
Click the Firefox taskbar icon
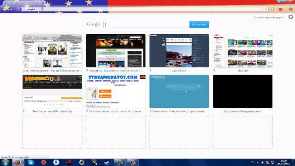tap(18, 162)
